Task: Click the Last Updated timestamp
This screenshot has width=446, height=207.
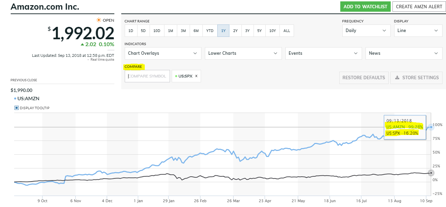Action: 73,55
